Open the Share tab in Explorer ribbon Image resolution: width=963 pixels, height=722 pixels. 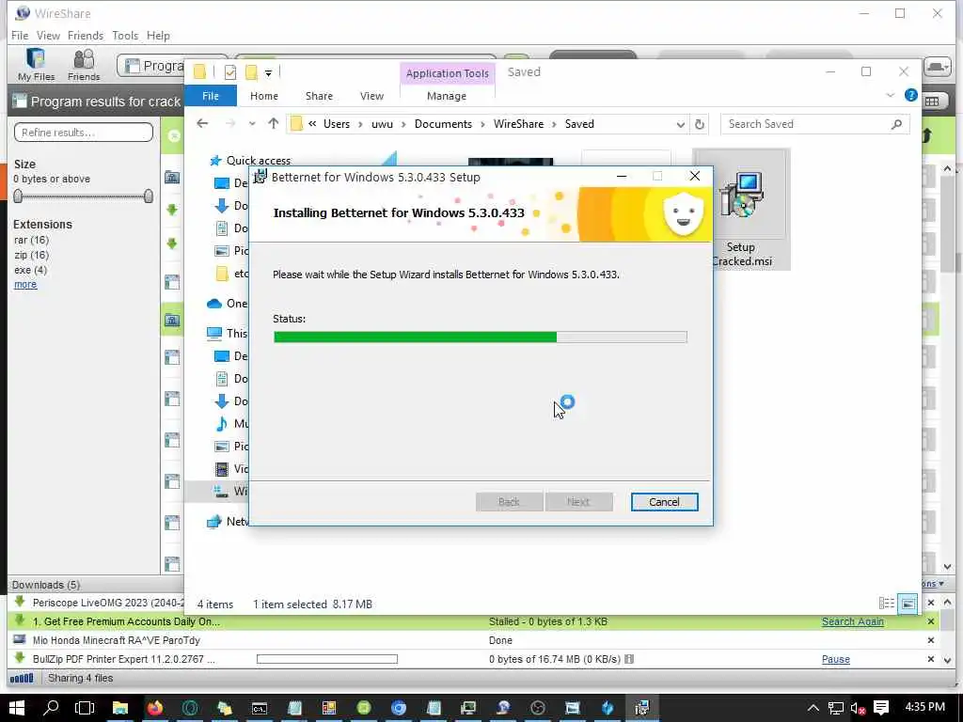[x=319, y=96]
